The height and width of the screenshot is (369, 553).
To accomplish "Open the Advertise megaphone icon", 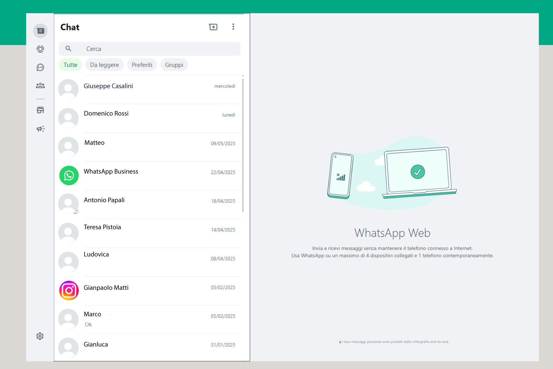I will [40, 129].
